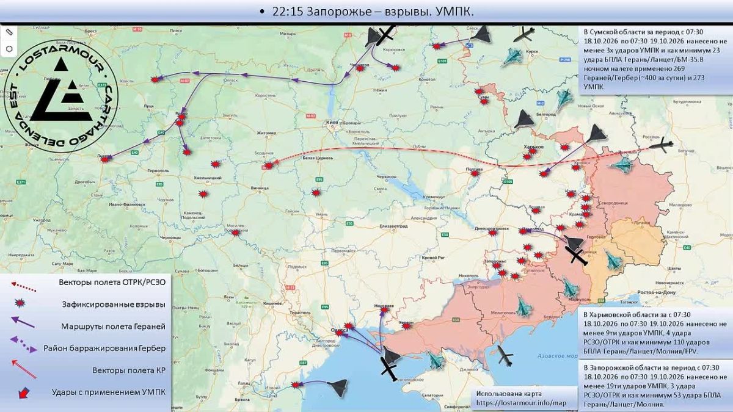This screenshot has height=412, width=733.
Task: Click the explosion marker at Полтава
Action: tap(476, 174)
